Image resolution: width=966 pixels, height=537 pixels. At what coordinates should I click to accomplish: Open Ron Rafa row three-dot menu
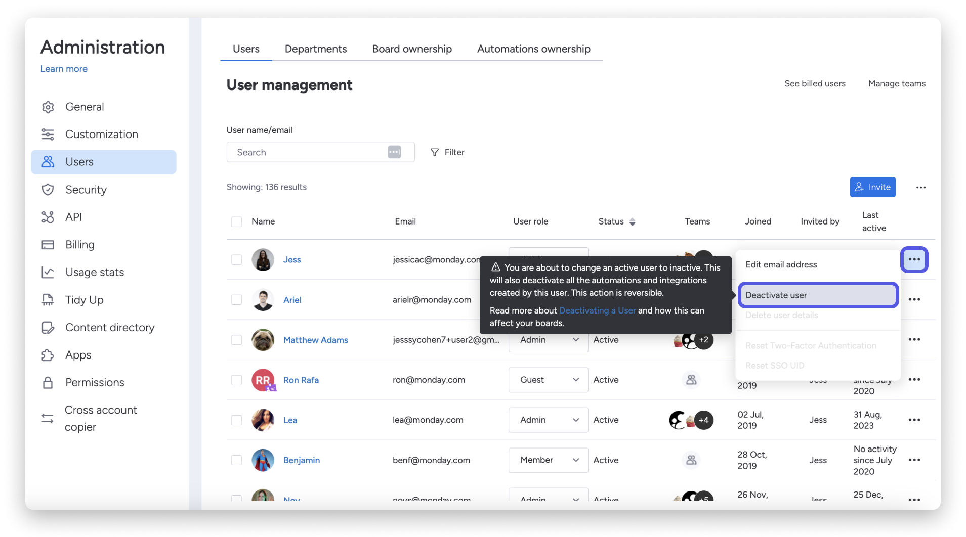(x=914, y=379)
